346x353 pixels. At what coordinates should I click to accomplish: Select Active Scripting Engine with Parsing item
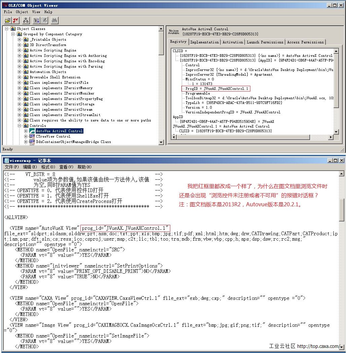pos(66,66)
